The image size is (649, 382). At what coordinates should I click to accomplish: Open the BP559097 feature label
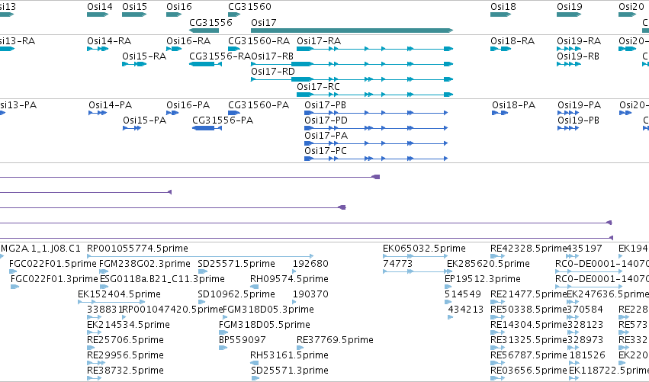(242, 340)
